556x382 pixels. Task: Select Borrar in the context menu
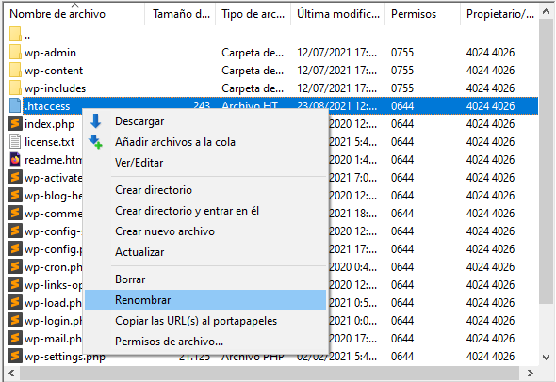click(205, 279)
